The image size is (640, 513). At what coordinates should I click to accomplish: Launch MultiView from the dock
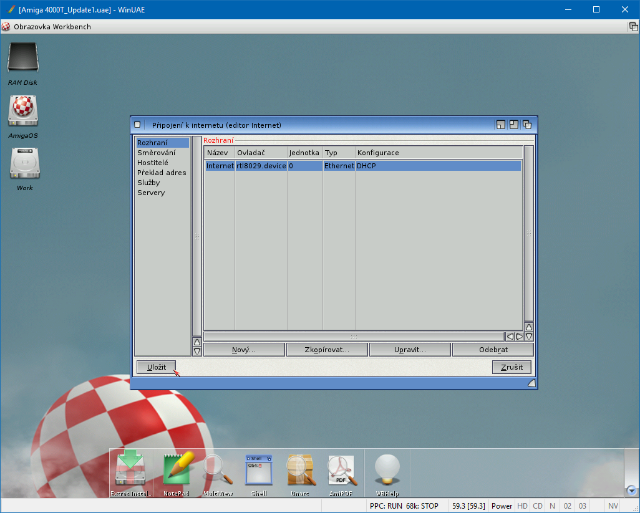[x=218, y=471]
